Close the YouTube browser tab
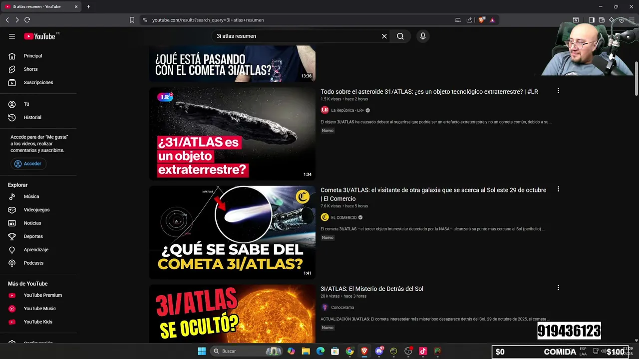The image size is (639, 359). [76, 6]
